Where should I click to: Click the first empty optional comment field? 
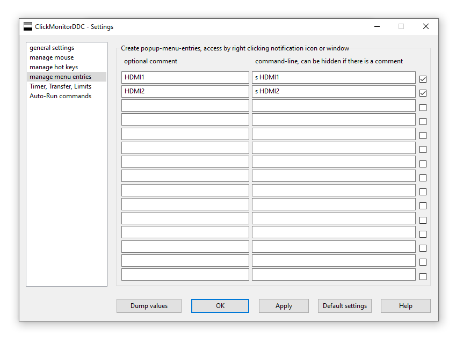click(x=185, y=105)
